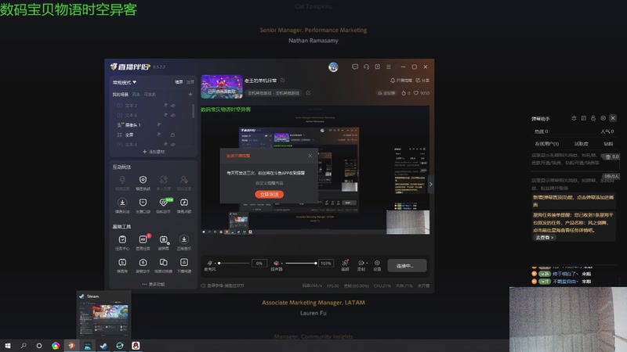Open the headset support icon
627x352 pixels.
pyautogui.click(x=366, y=66)
